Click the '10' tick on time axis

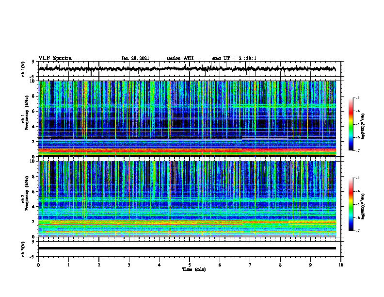[x=341, y=265]
